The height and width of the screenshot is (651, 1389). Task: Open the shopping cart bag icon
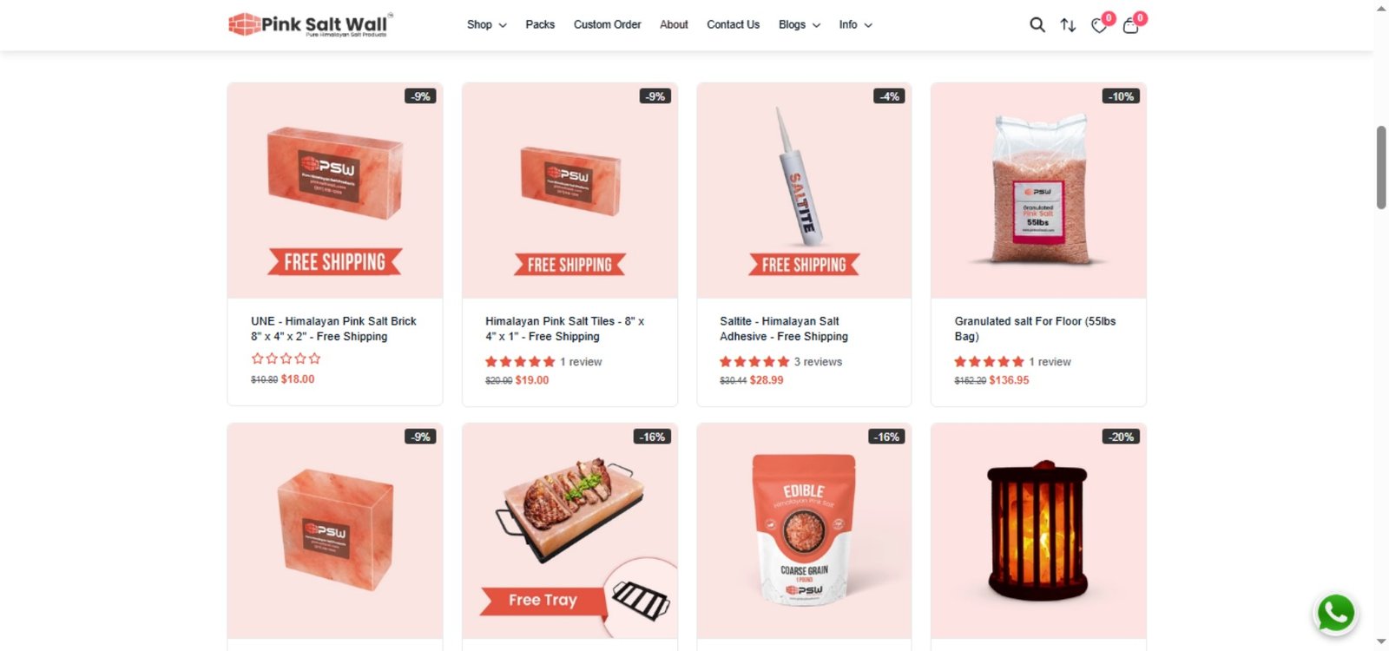point(1130,25)
